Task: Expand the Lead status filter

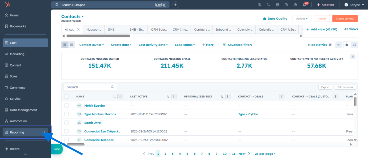Action: click(185, 45)
